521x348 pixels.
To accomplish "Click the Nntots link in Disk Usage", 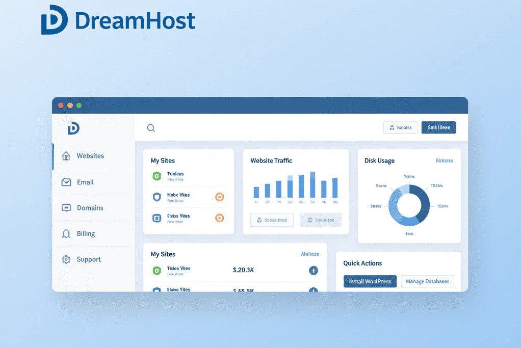I will (x=444, y=160).
